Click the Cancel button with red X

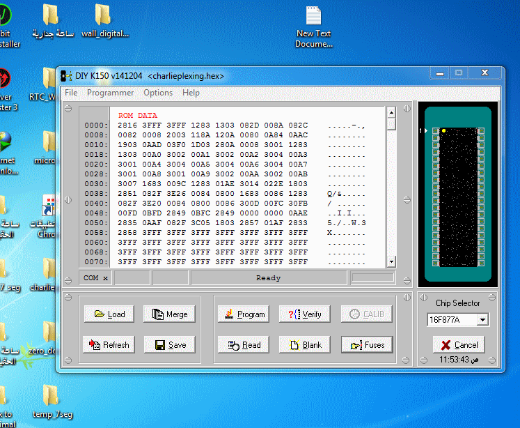pos(459,344)
